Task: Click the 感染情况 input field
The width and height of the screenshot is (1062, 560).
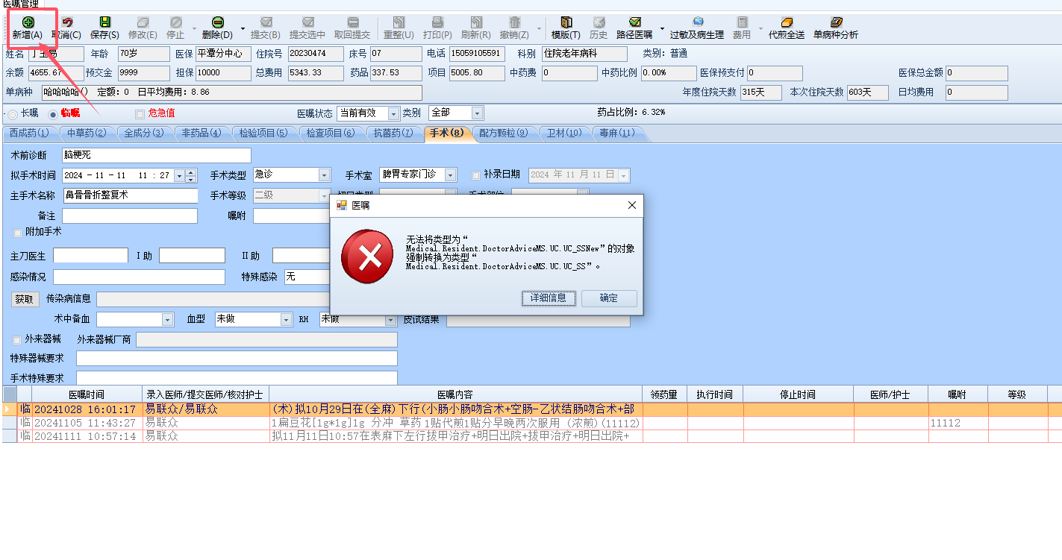Action: coord(139,277)
